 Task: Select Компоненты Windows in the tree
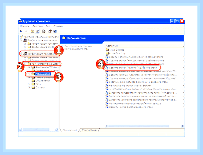[47, 67]
